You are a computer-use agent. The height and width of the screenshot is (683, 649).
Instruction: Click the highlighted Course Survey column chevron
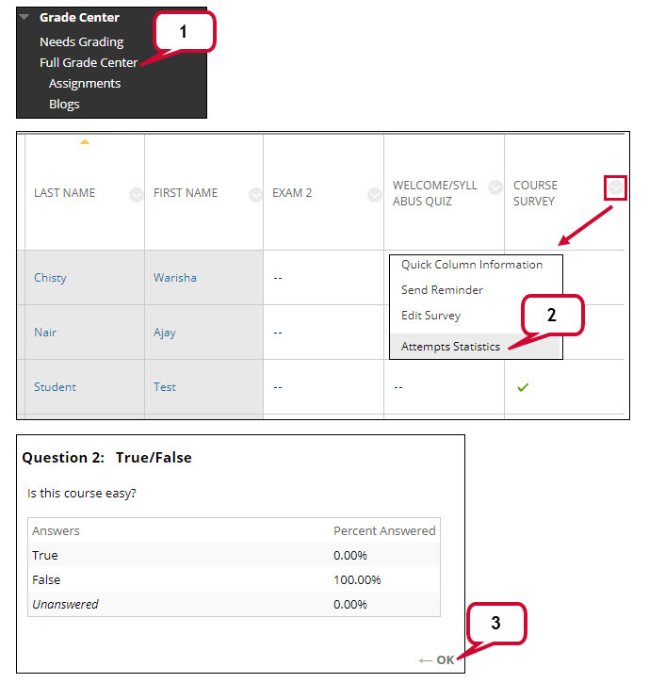point(616,188)
